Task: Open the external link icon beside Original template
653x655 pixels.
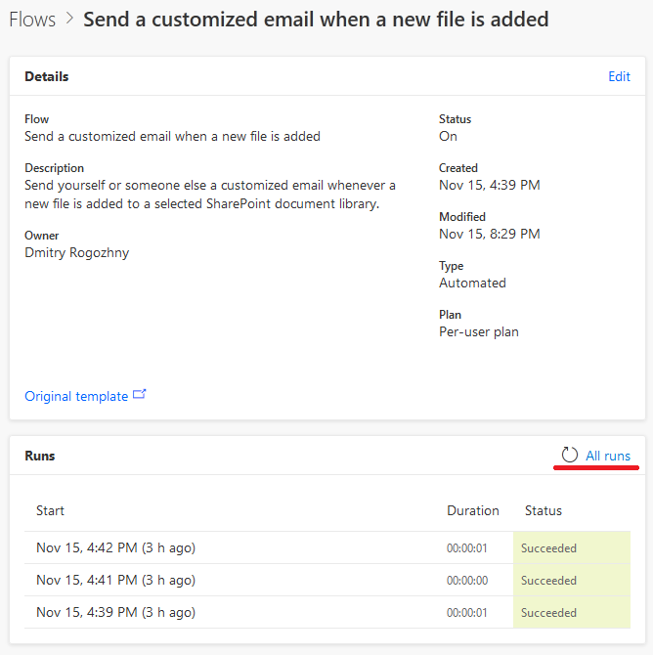Action: pos(139,394)
